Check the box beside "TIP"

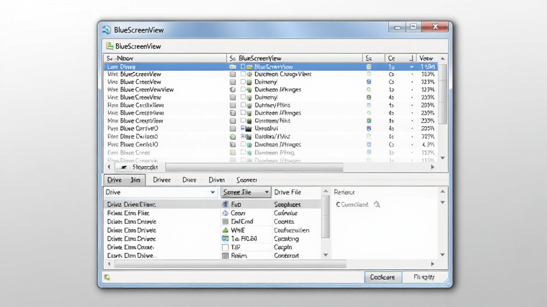225,247
